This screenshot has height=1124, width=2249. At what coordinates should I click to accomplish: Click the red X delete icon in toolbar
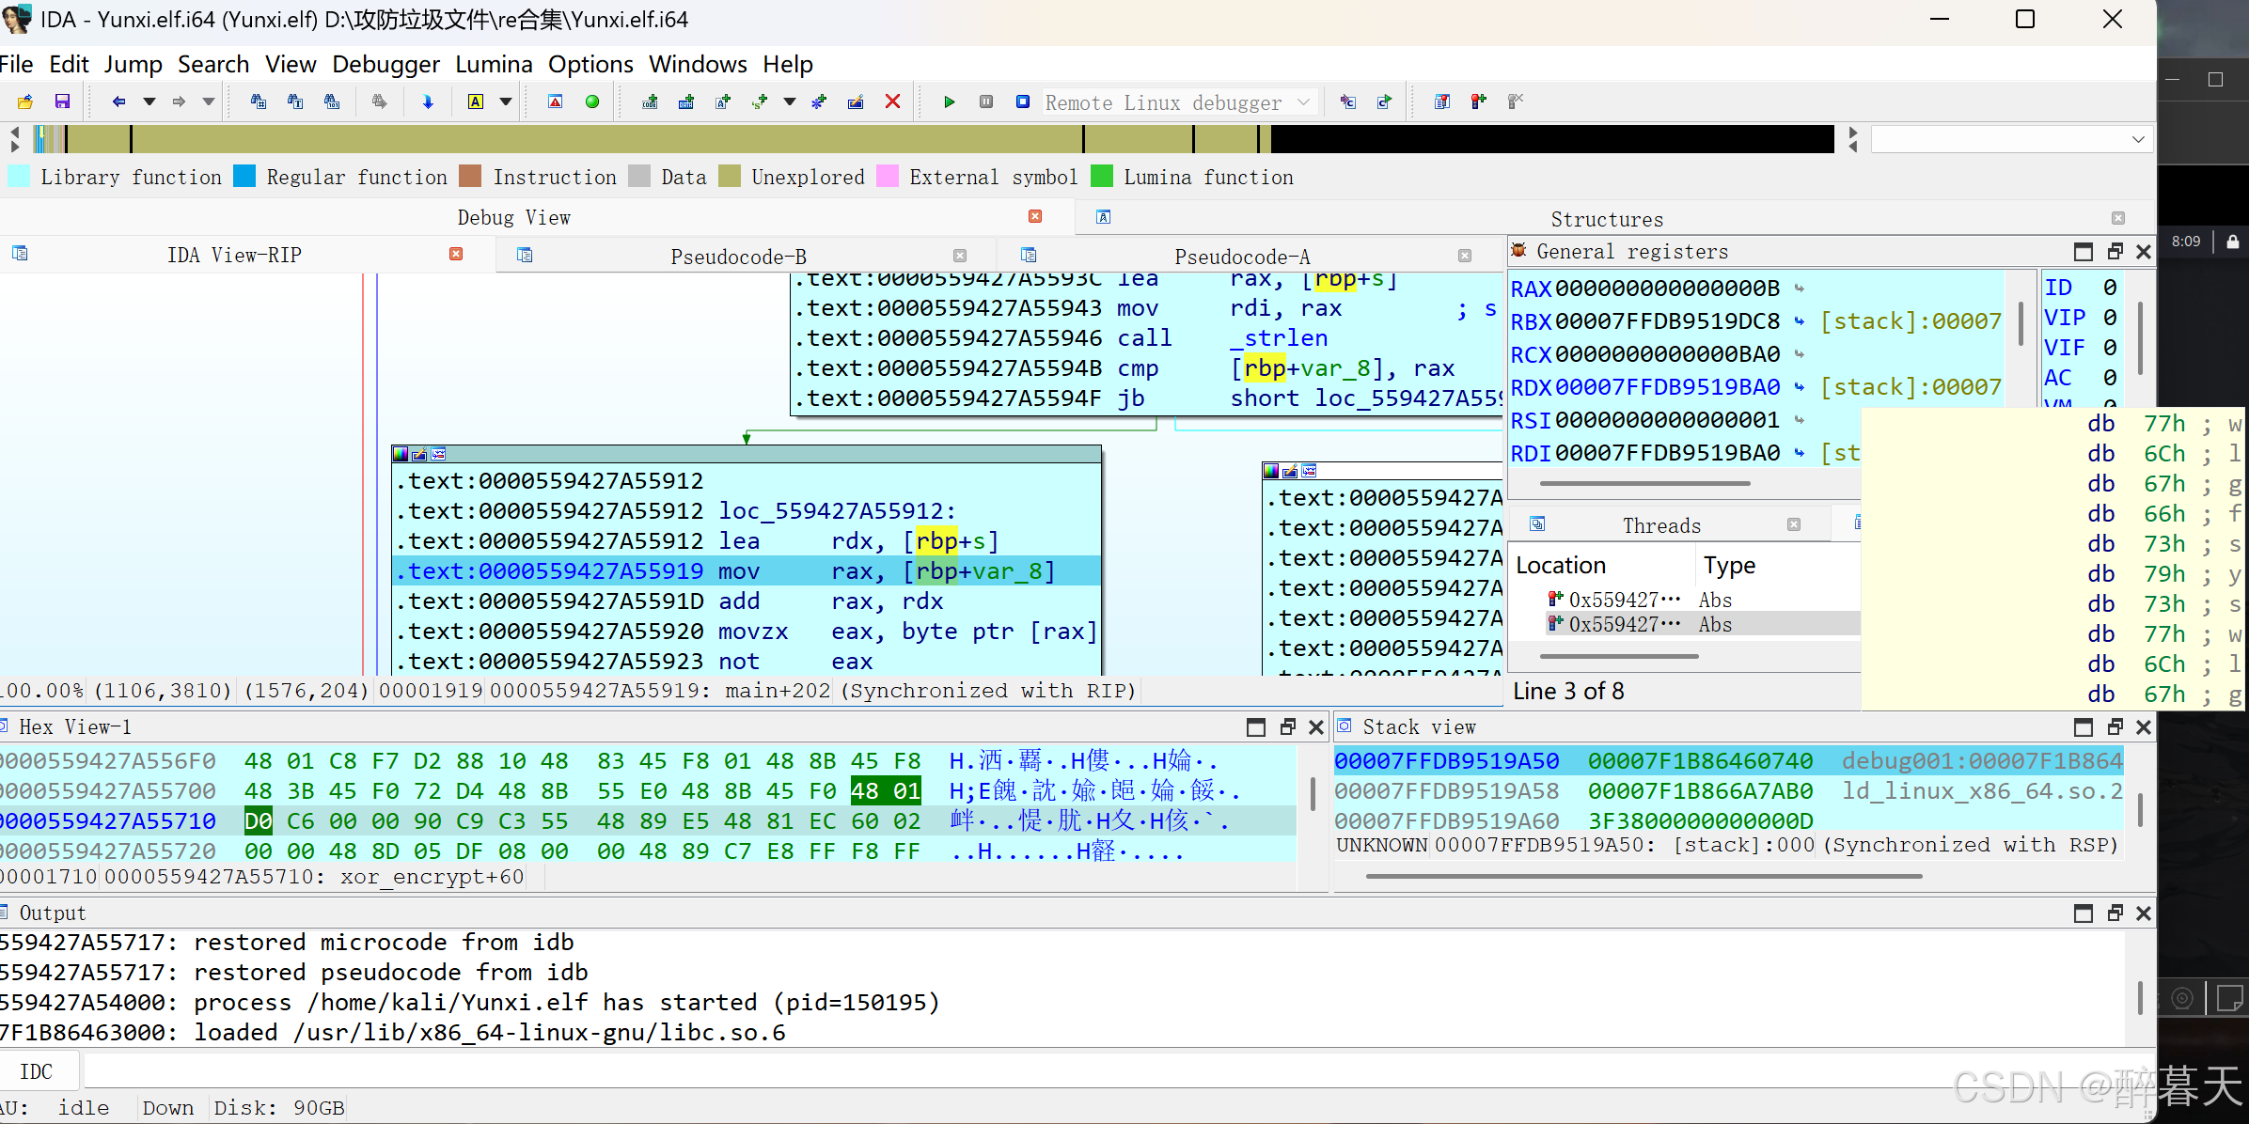click(892, 101)
